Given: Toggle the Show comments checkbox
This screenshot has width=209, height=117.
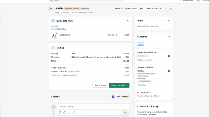Looking at the screenshot, I should (113, 97).
